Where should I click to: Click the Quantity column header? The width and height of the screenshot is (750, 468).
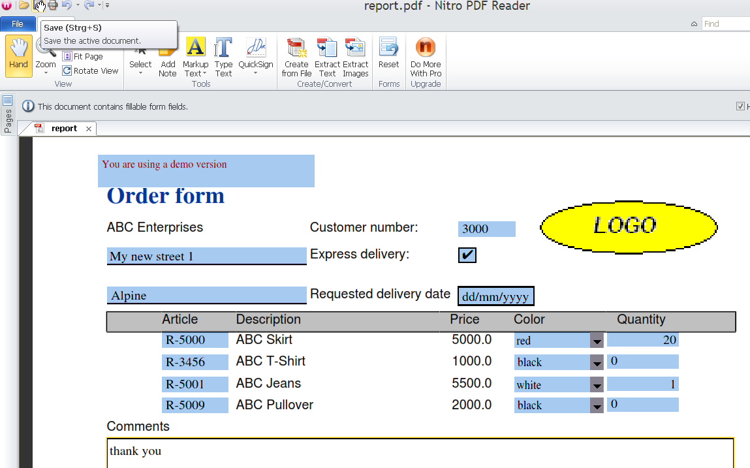641,319
